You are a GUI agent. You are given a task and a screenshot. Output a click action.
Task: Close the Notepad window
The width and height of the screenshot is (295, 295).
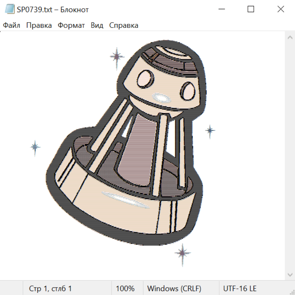(x=281, y=10)
